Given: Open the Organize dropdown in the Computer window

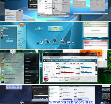Looking at the screenshot, I should pyautogui.click(x=48, y=61).
